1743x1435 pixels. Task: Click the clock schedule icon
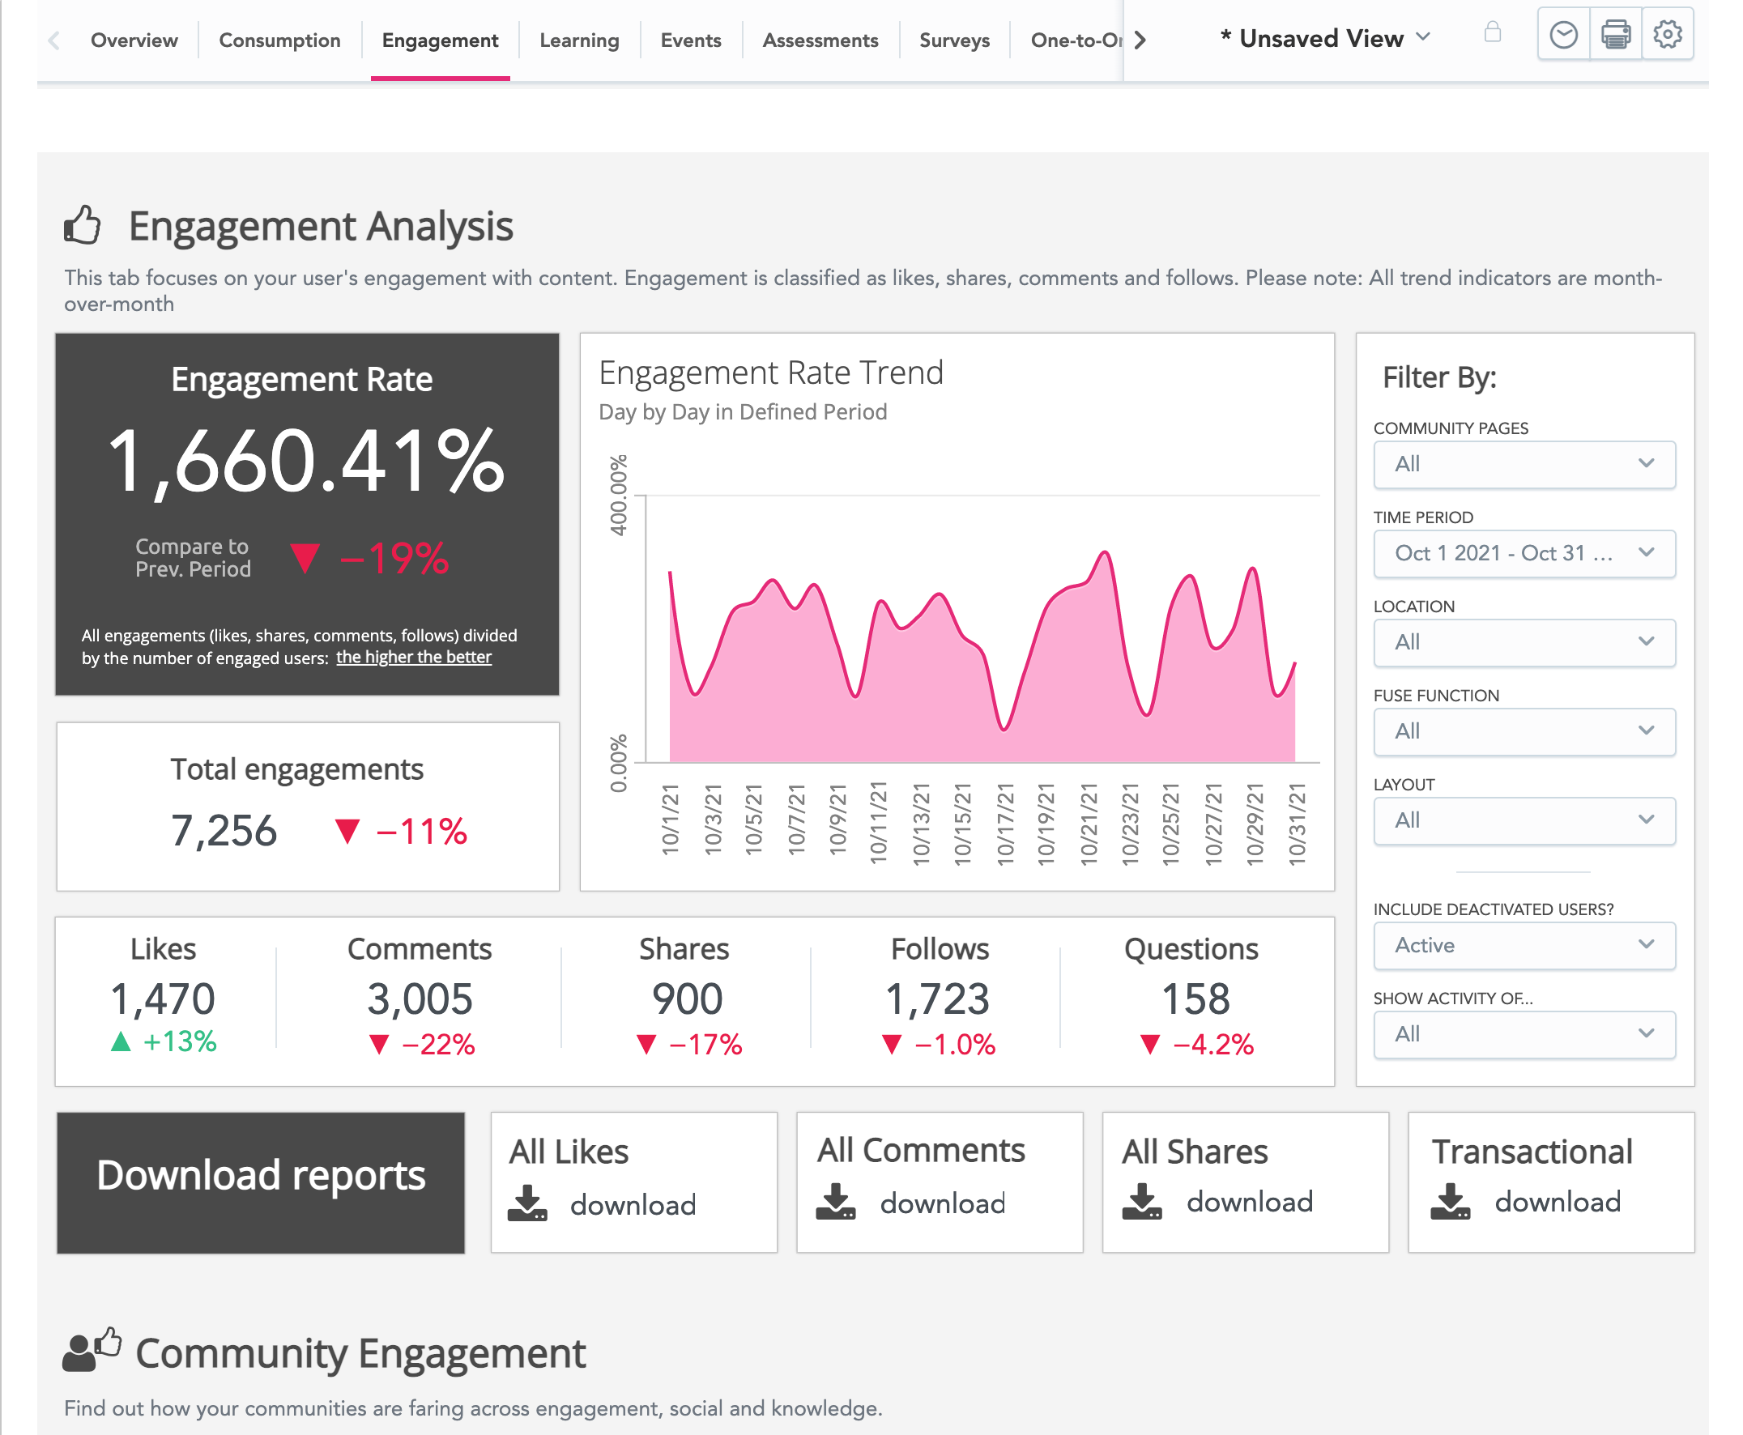[1562, 35]
